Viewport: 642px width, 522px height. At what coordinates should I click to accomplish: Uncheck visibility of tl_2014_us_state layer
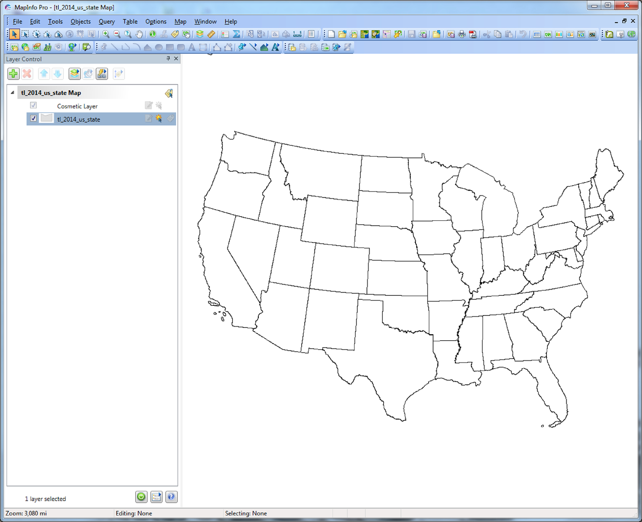coord(33,119)
